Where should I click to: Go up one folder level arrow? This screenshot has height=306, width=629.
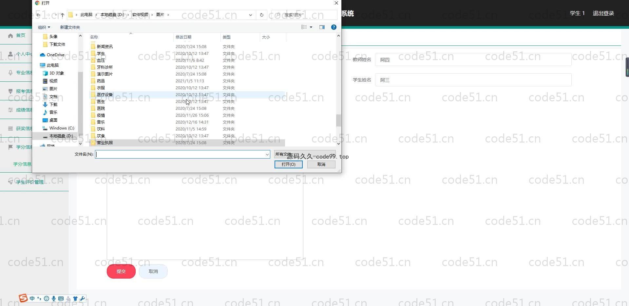(62, 15)
